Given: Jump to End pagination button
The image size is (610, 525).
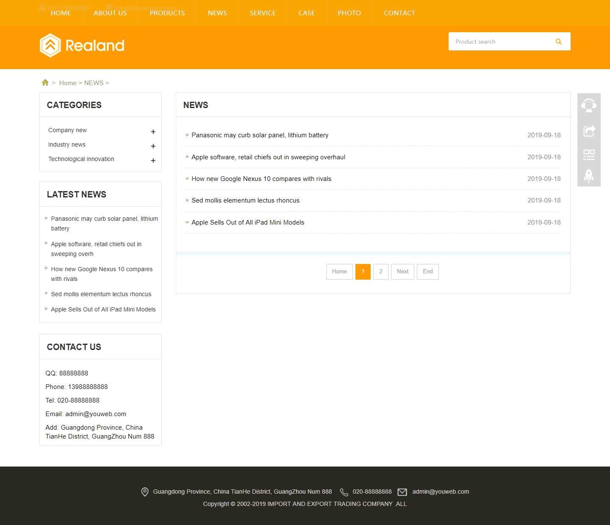Looking at the screenshot, I should pos(427,272).
